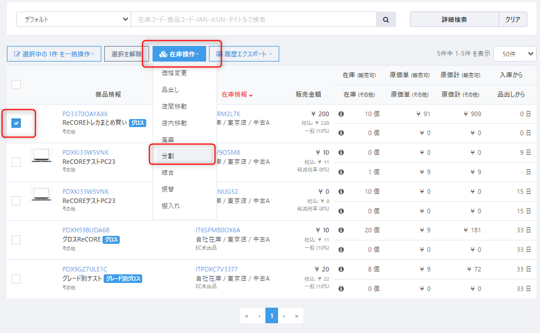Click info icon beside 20 個 stock

point(341,230)
